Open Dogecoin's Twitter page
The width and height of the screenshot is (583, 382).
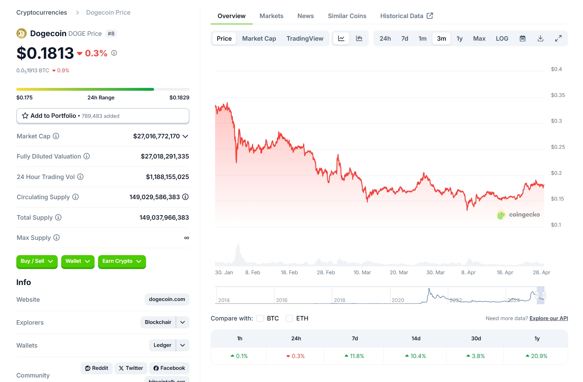point(131,368)
